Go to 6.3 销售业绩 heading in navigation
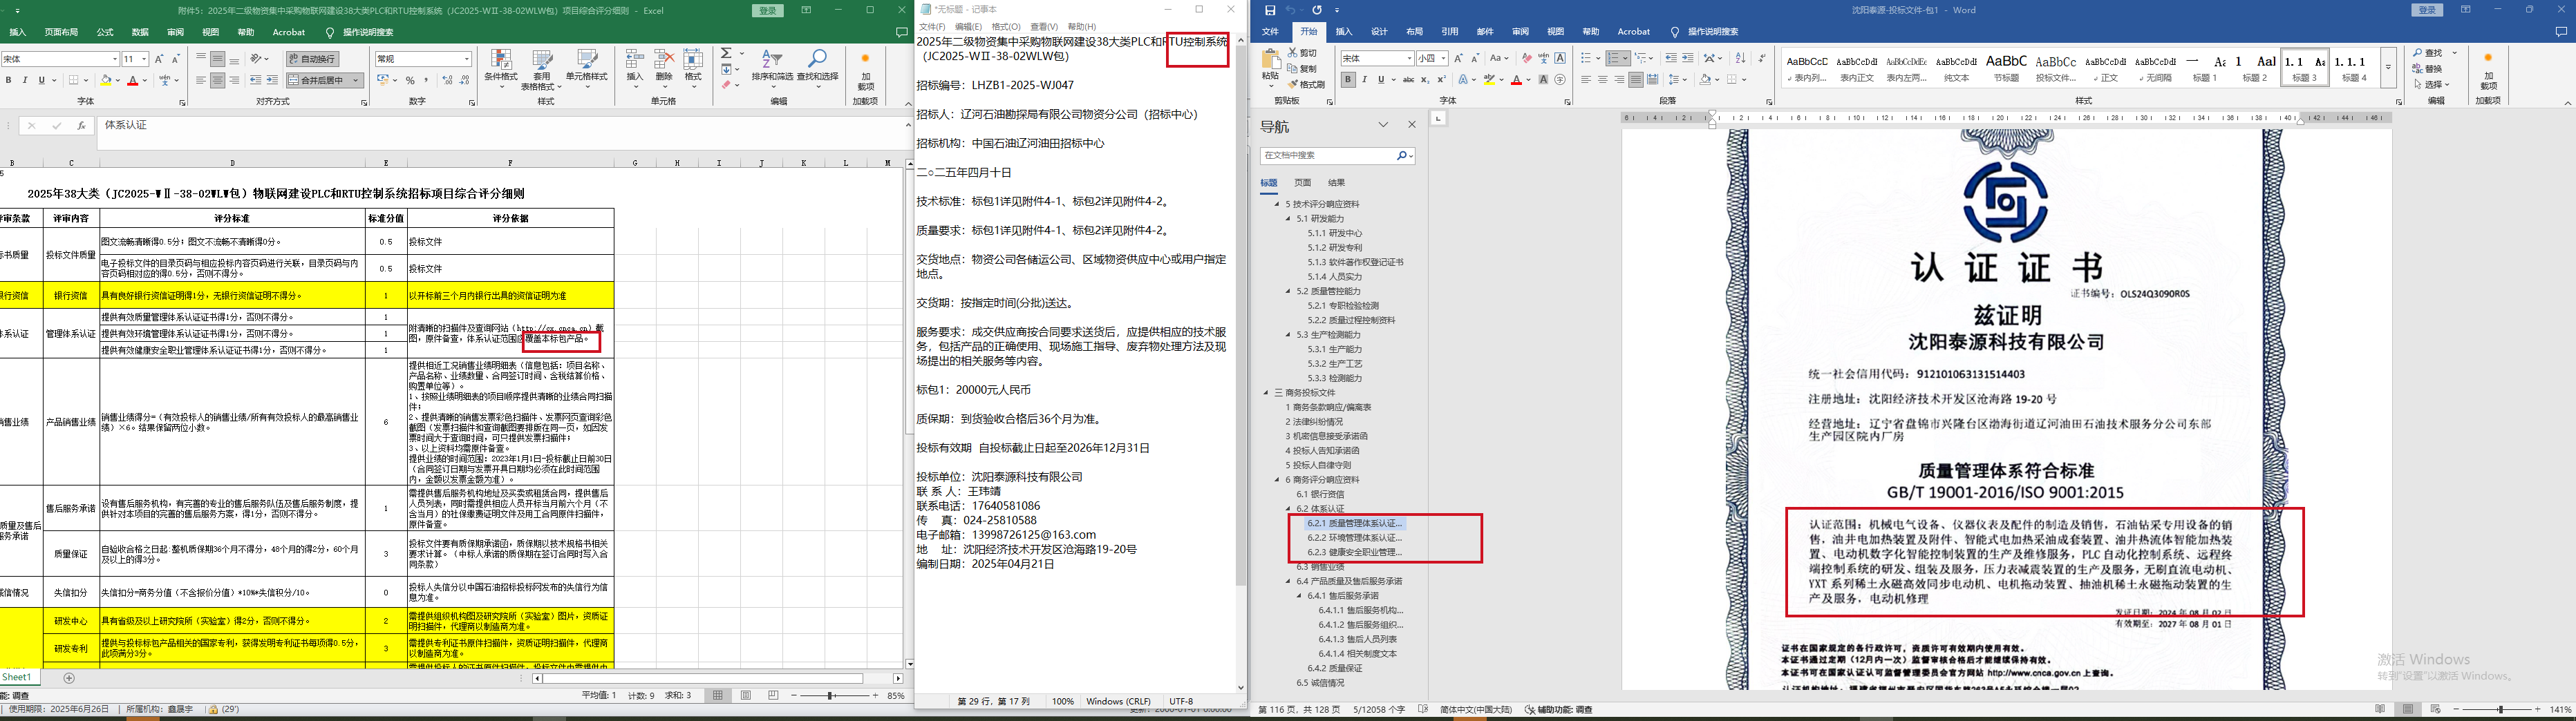 pyautogui.click(x=1320, y=567)
